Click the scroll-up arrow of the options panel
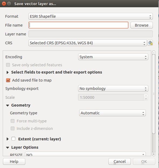 [154, 53]
